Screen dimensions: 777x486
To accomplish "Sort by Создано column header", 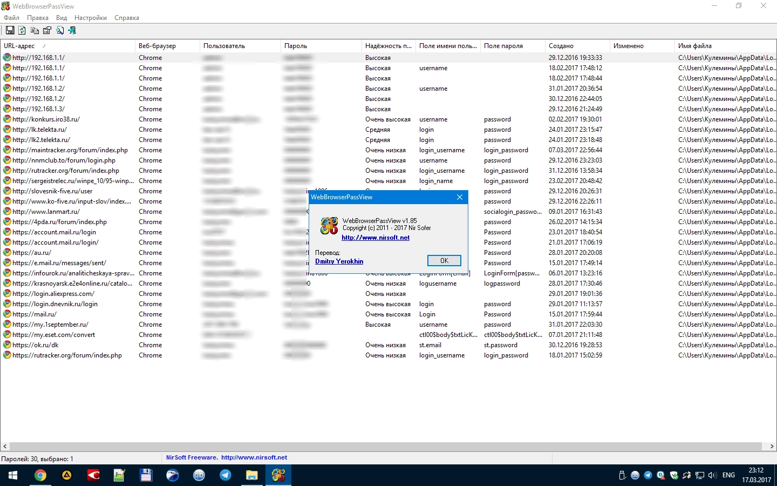I will (x=577, y=46).
